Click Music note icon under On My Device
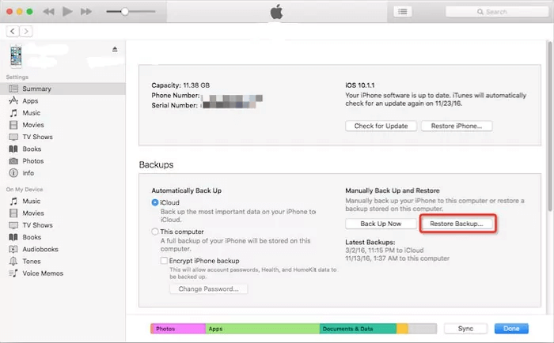 click(x=13, y=202)
